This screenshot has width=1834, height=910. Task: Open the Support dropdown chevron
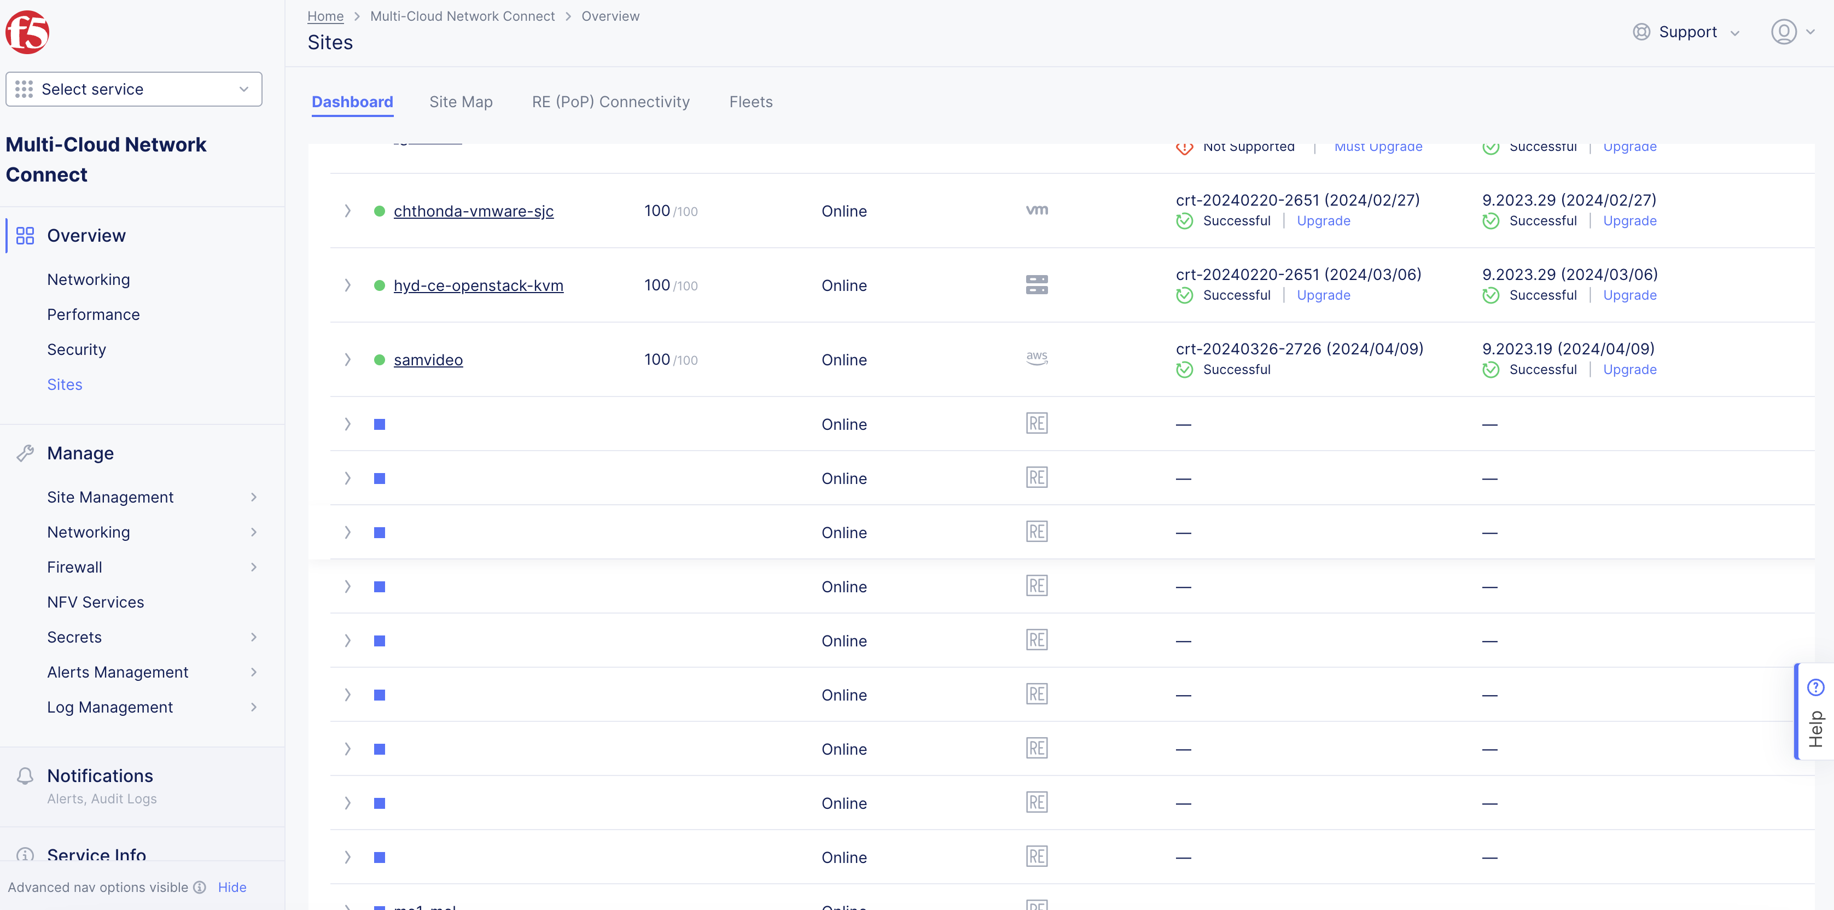pos(1735,33)
